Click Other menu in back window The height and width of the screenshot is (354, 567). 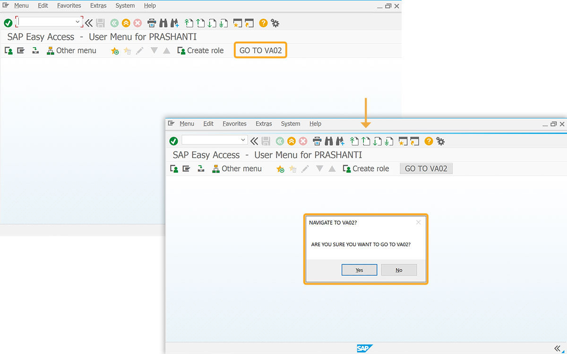[x=71, y=51]
